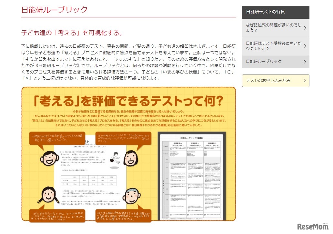Click the chevron on "なぜ記述式の問題が多いのでしょう？"
The width and height of the screenshot is (333, 234).
(x=305, y=28)
